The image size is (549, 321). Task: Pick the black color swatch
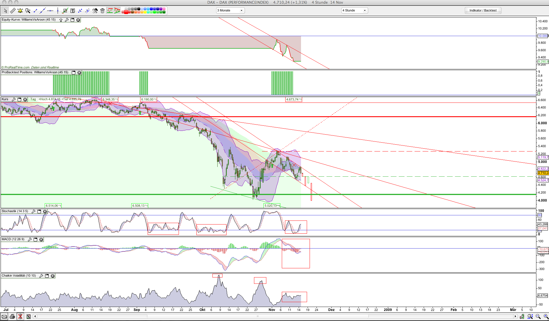(x=139, y=9)
